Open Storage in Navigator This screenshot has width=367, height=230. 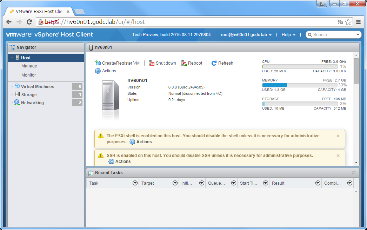(29, 94)
